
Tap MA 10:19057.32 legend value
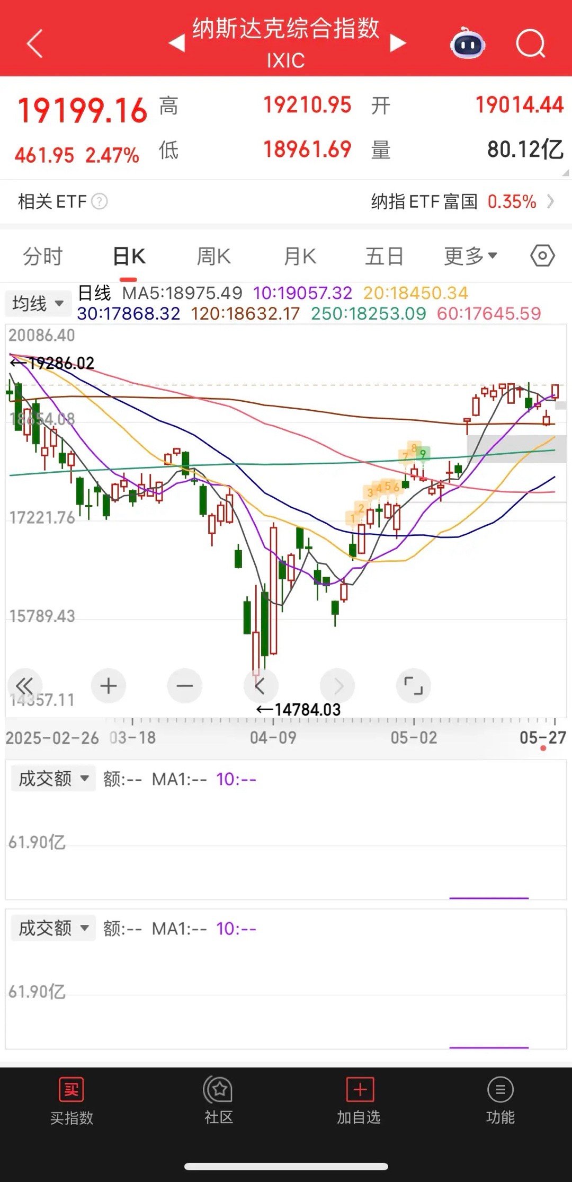pyautogui.click(x=302, y=293)
